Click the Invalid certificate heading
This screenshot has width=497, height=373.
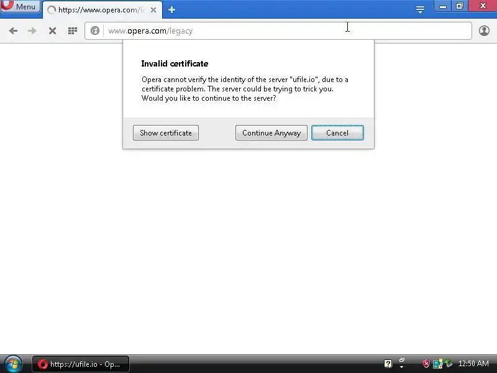coord(175,64)
